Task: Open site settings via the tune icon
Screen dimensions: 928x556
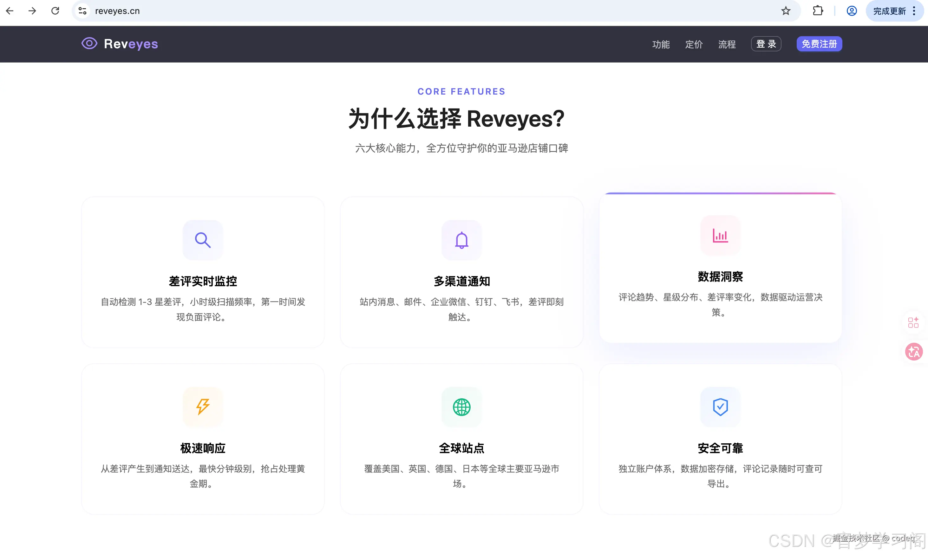Action: click(82, 11)
